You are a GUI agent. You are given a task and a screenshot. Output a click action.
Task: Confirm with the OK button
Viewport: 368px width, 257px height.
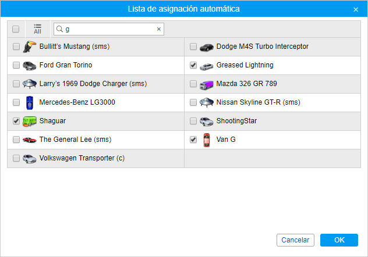point(339,240)
